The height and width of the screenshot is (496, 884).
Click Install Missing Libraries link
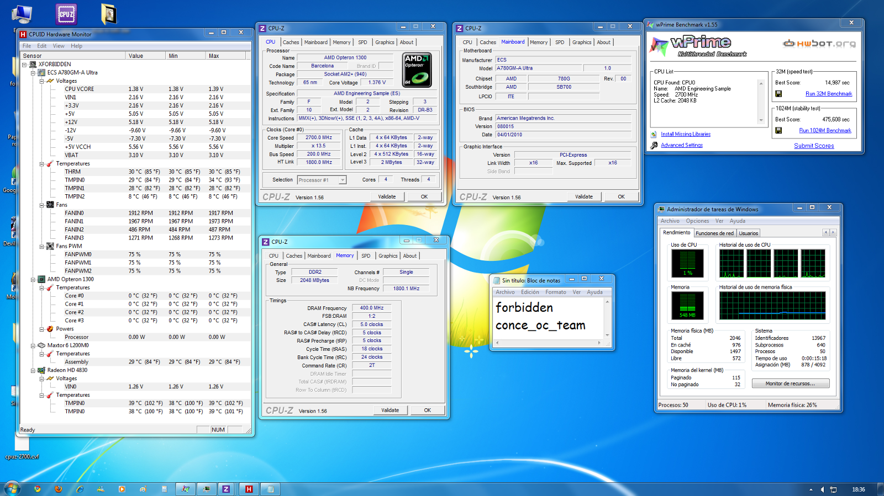click(686, 134)
